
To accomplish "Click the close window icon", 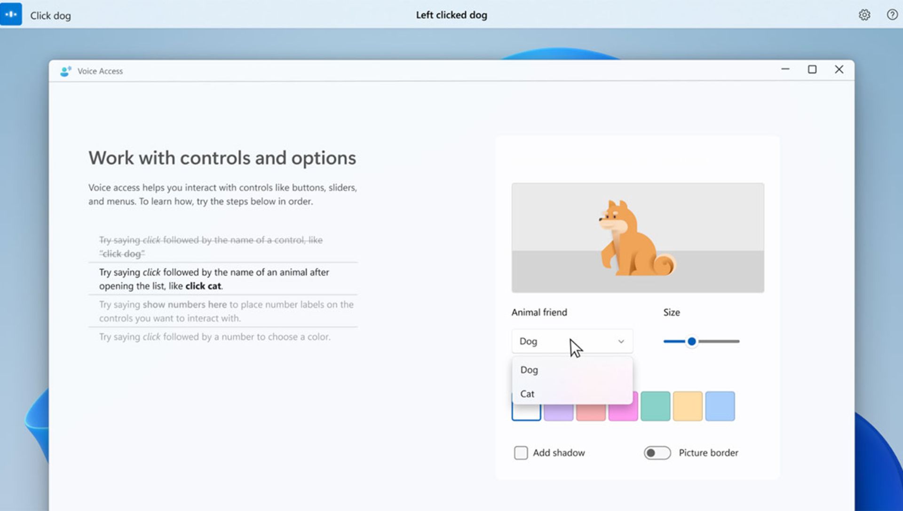I will (839, 70).
